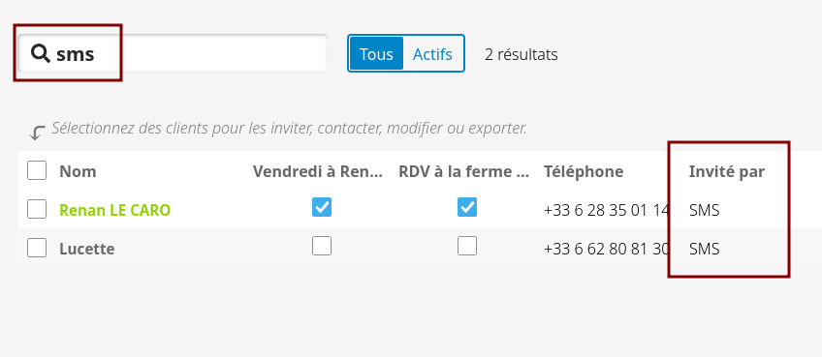The height and width of the screenshot is (357, 822).
Task: Uncheck Vendredi à Rennes for Renan LE CARO
Action: pos(322,207)
